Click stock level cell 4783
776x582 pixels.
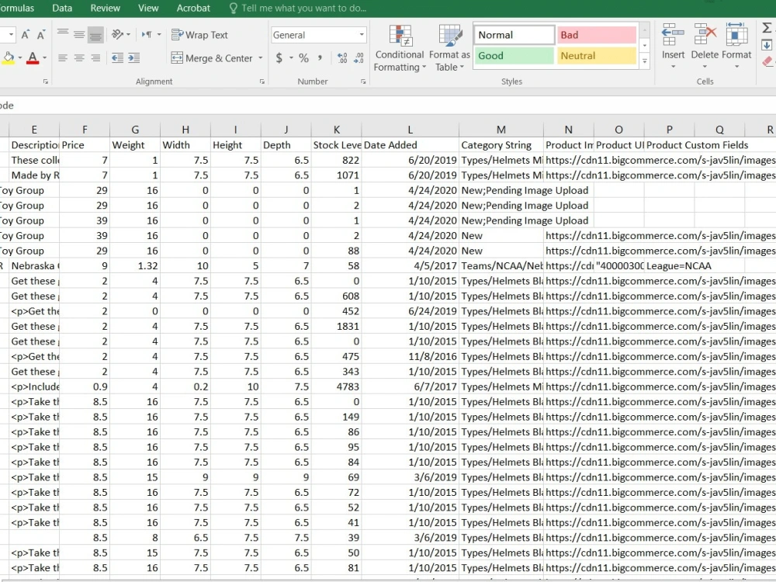(336, 386)
